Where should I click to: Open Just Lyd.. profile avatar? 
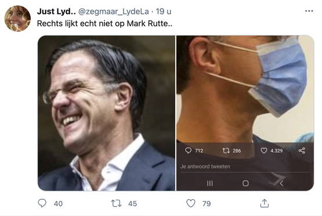(x=17, y=19)
